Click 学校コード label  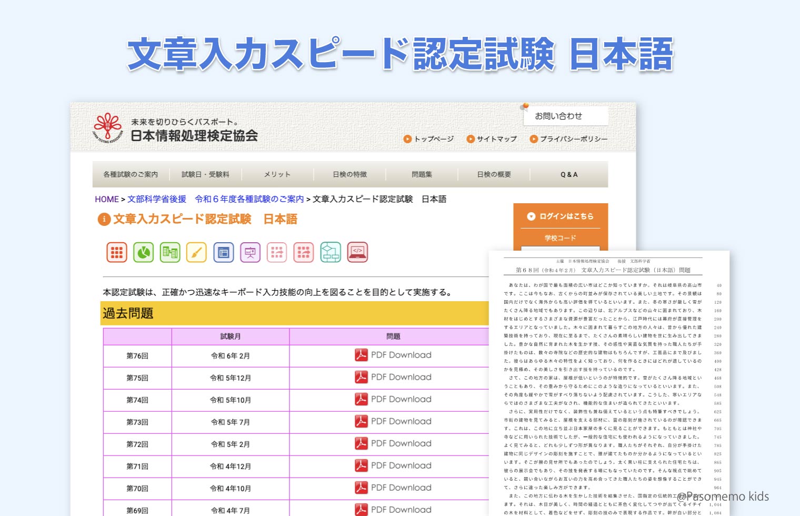click(561, 238)
